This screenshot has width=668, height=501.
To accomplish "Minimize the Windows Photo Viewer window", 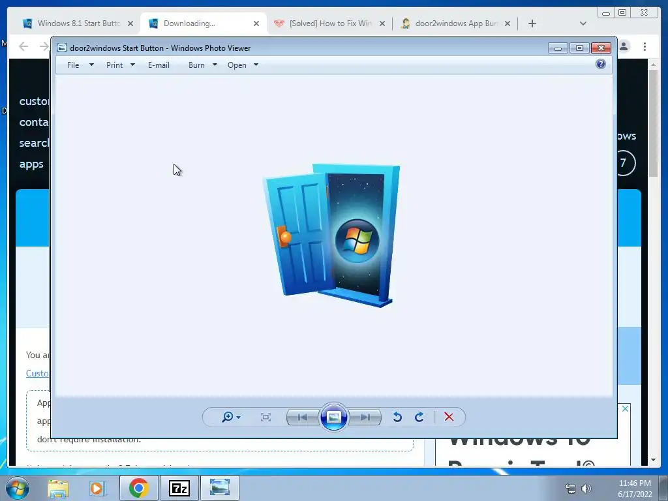I will (x=558, y=48).
